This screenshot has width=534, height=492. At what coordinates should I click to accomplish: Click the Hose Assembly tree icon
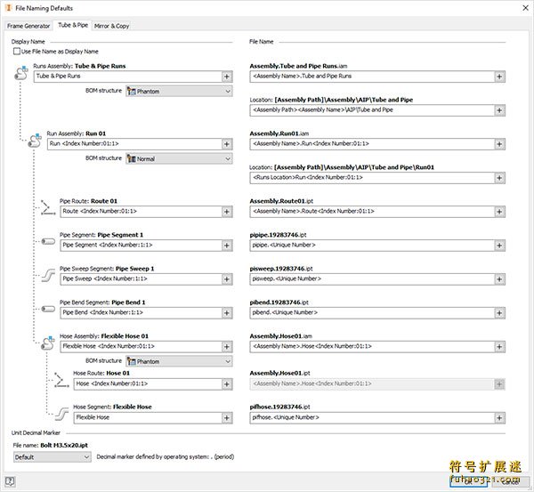pyautogui.click(x=36, y=343)
